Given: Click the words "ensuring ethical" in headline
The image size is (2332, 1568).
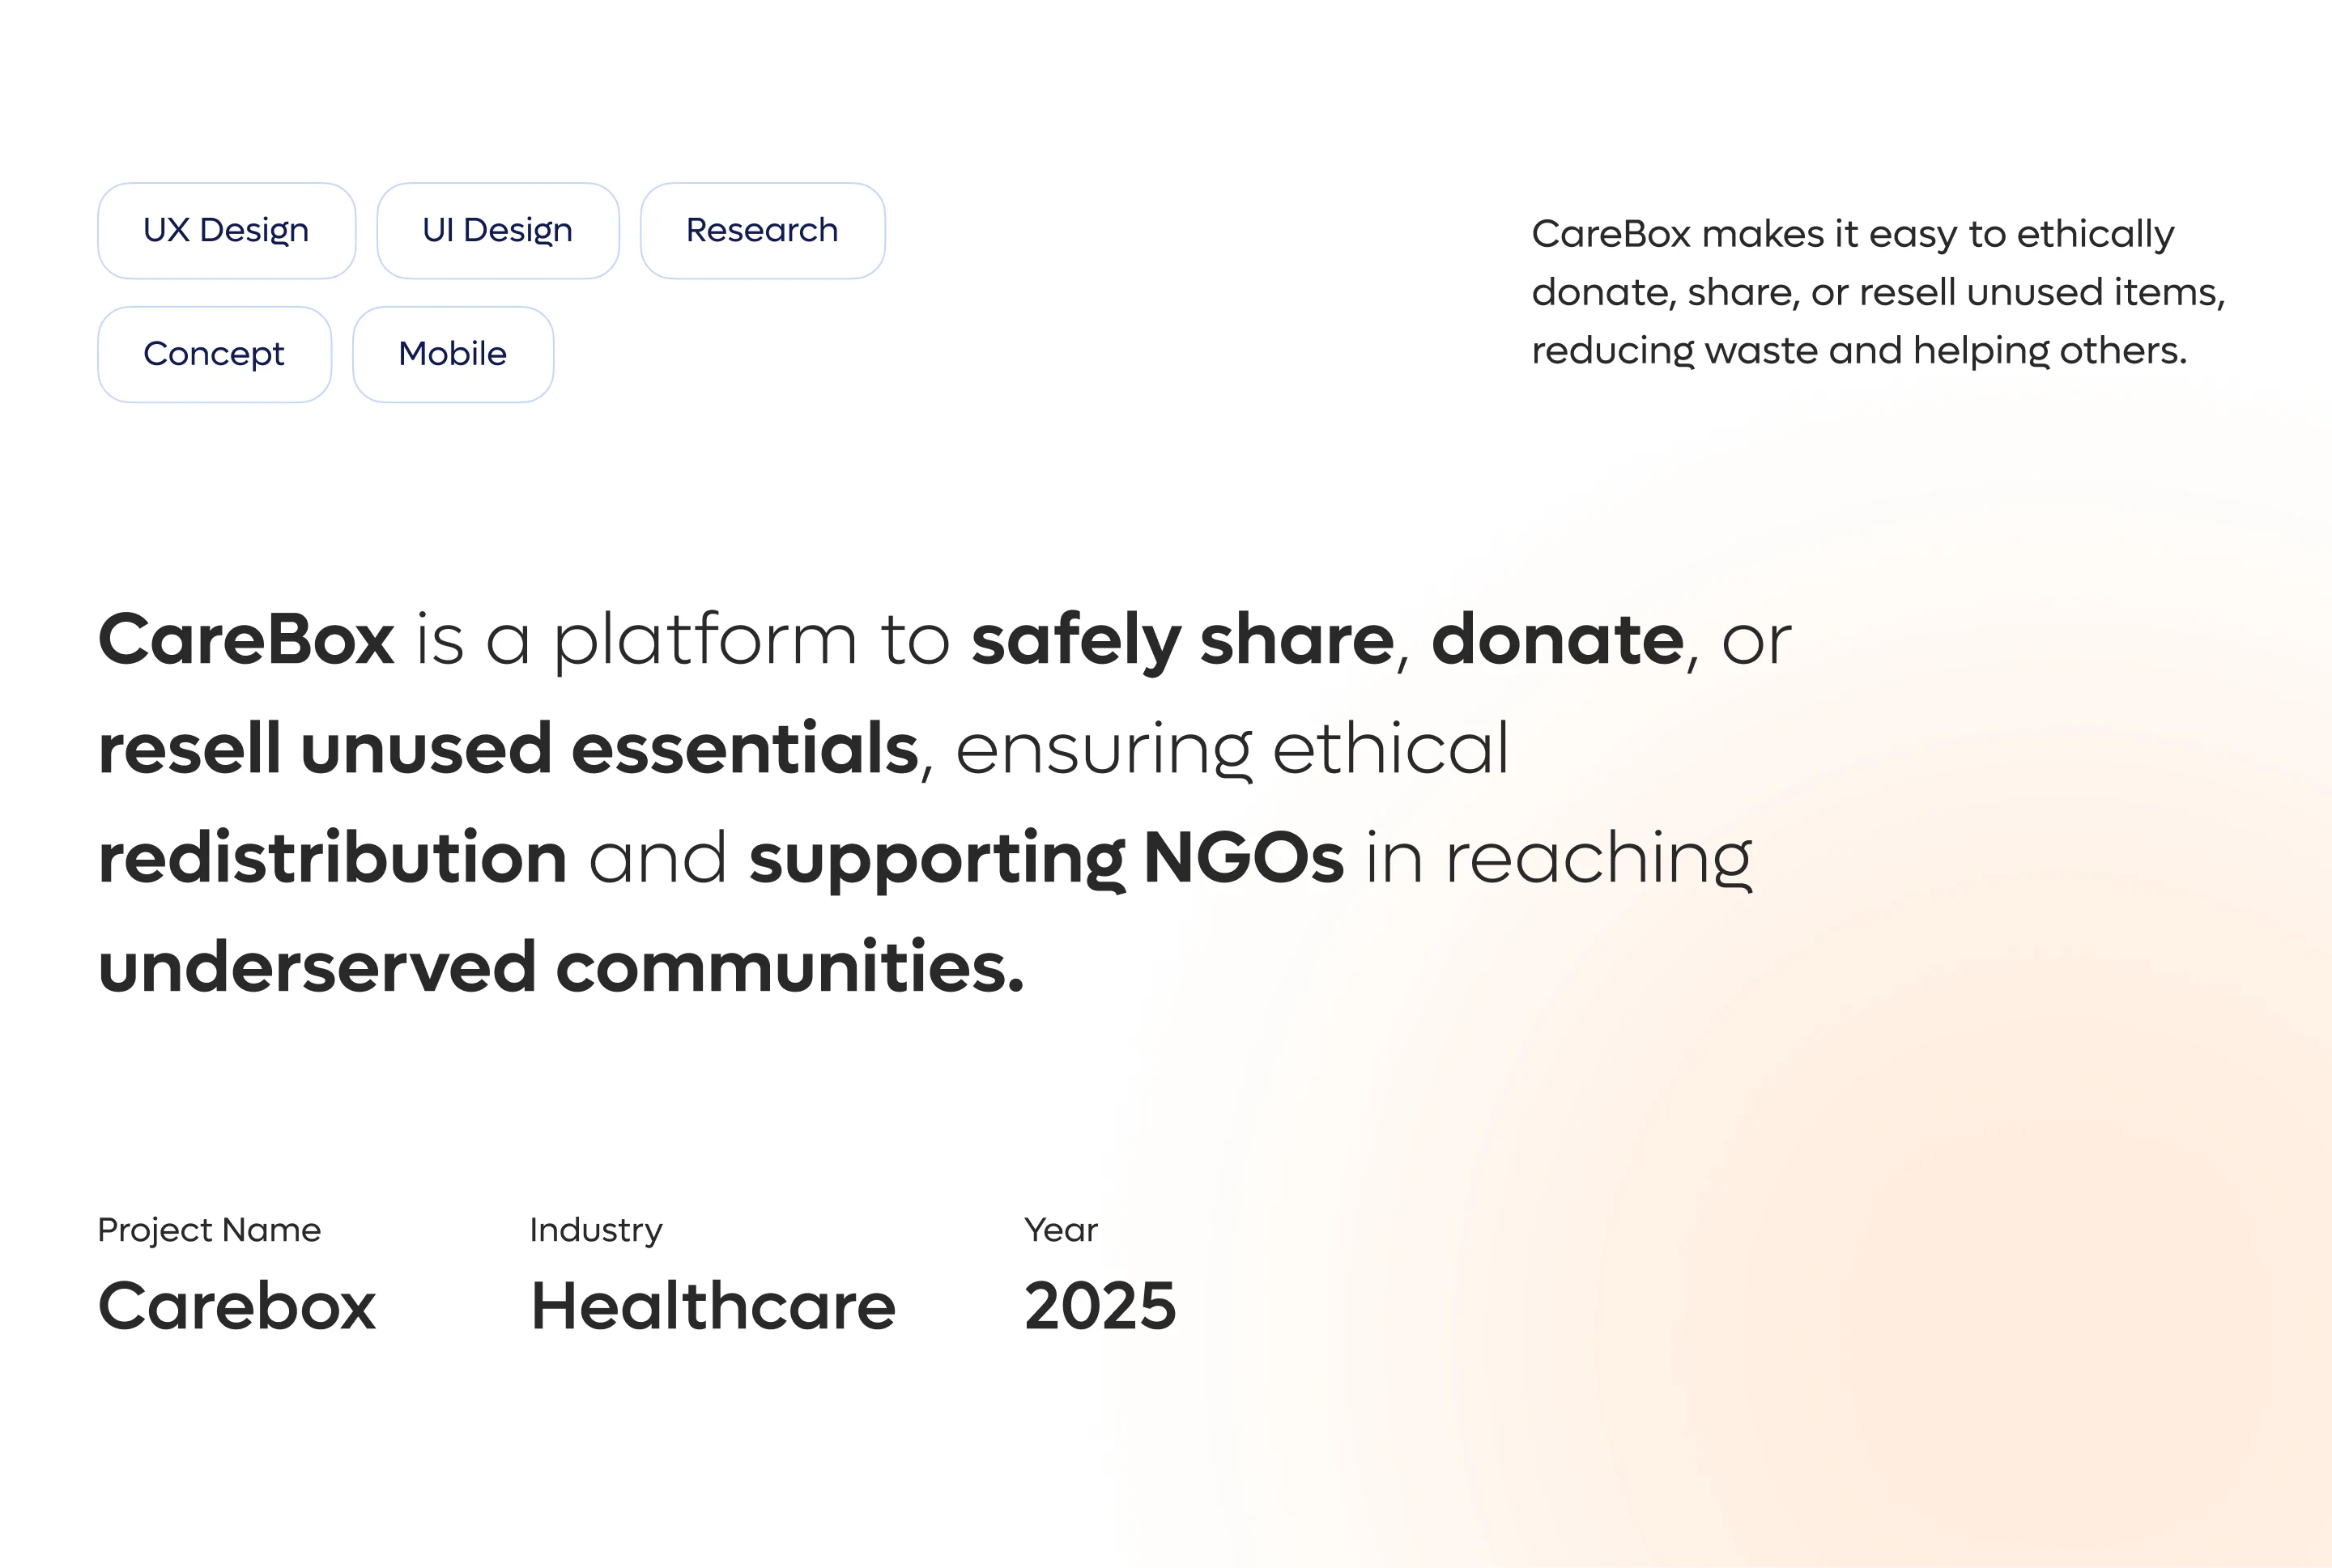Looking at the screenshot, I should pos(1231,749).
